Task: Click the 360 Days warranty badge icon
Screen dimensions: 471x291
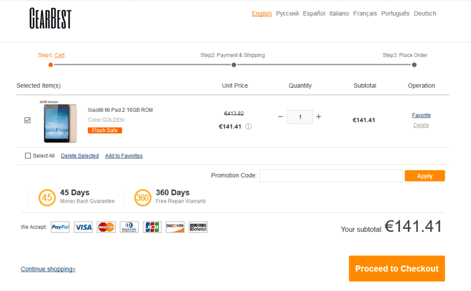Action: [x=143, y=197]
